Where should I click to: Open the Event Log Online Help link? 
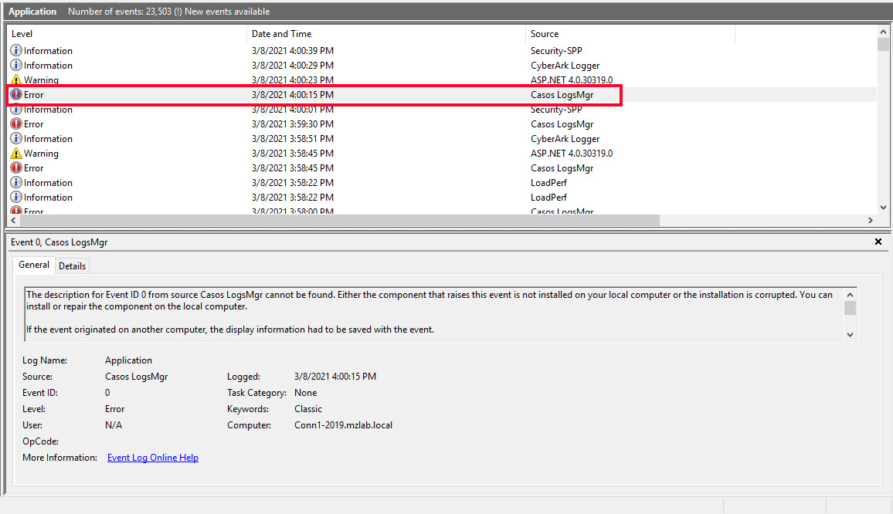pos(152,458)
